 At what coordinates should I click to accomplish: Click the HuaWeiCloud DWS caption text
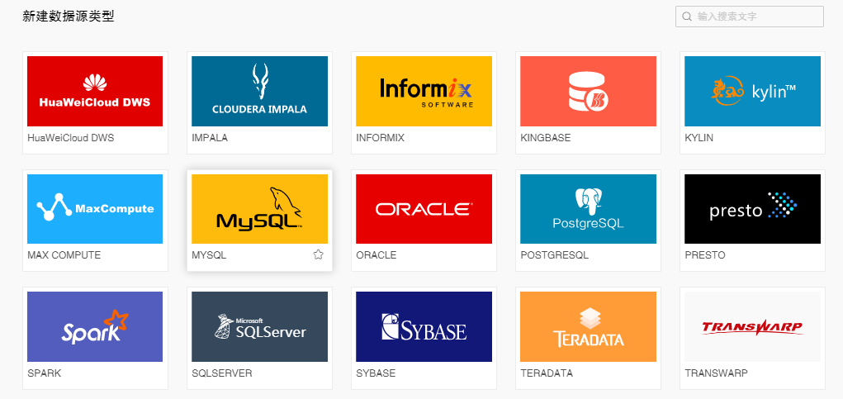coord(71,138)
